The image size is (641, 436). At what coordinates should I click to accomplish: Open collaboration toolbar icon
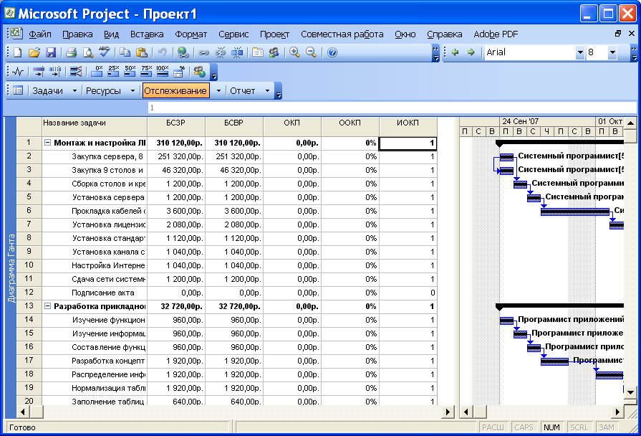pos(200,72)
